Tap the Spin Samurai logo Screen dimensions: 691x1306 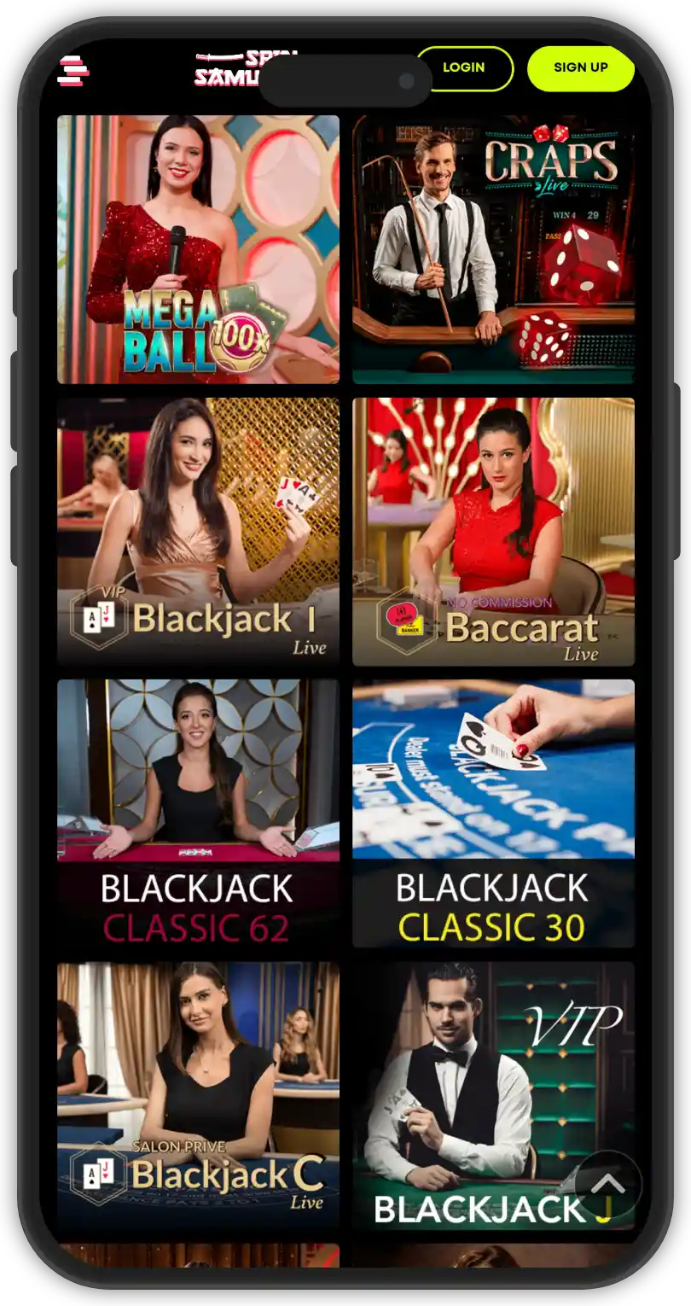click(x=246, y=68)
